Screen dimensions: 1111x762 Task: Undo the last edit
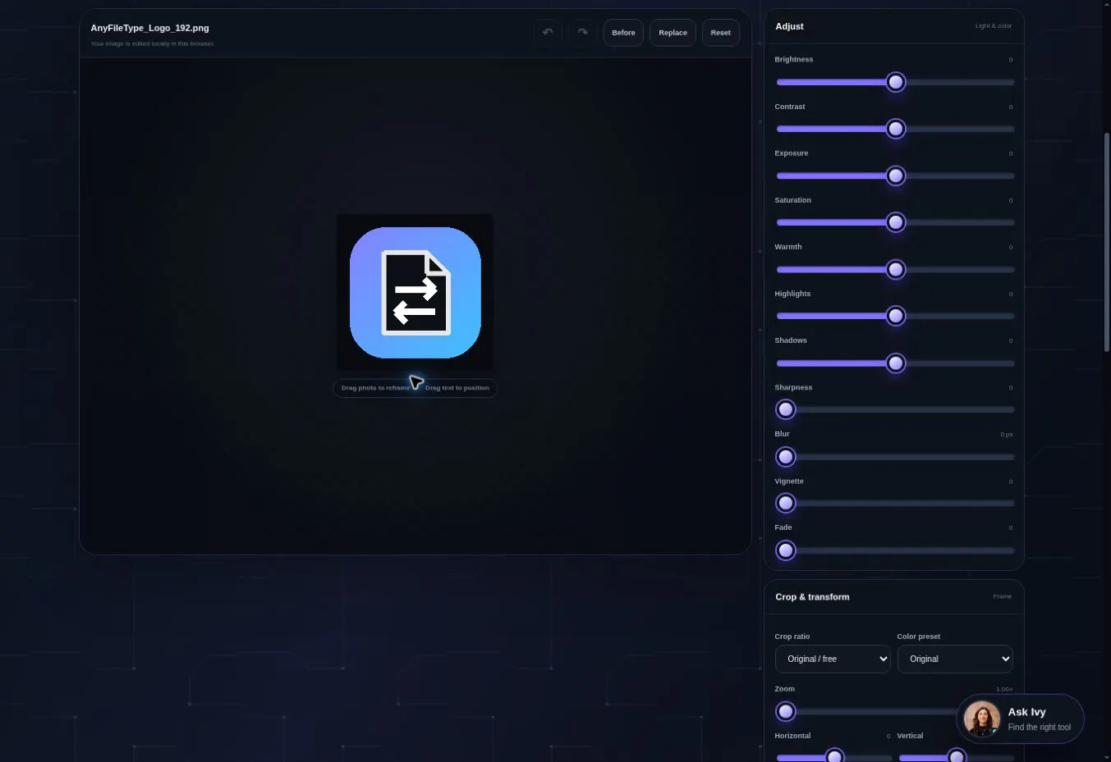click(x=548, y=33)
